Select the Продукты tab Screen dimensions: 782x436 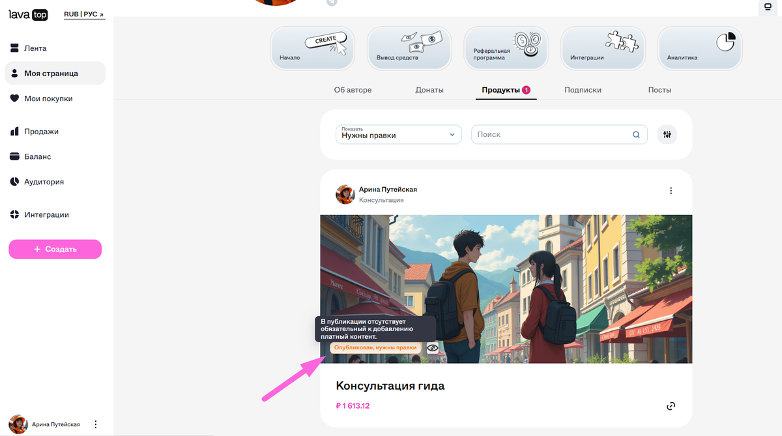(506, 90)
